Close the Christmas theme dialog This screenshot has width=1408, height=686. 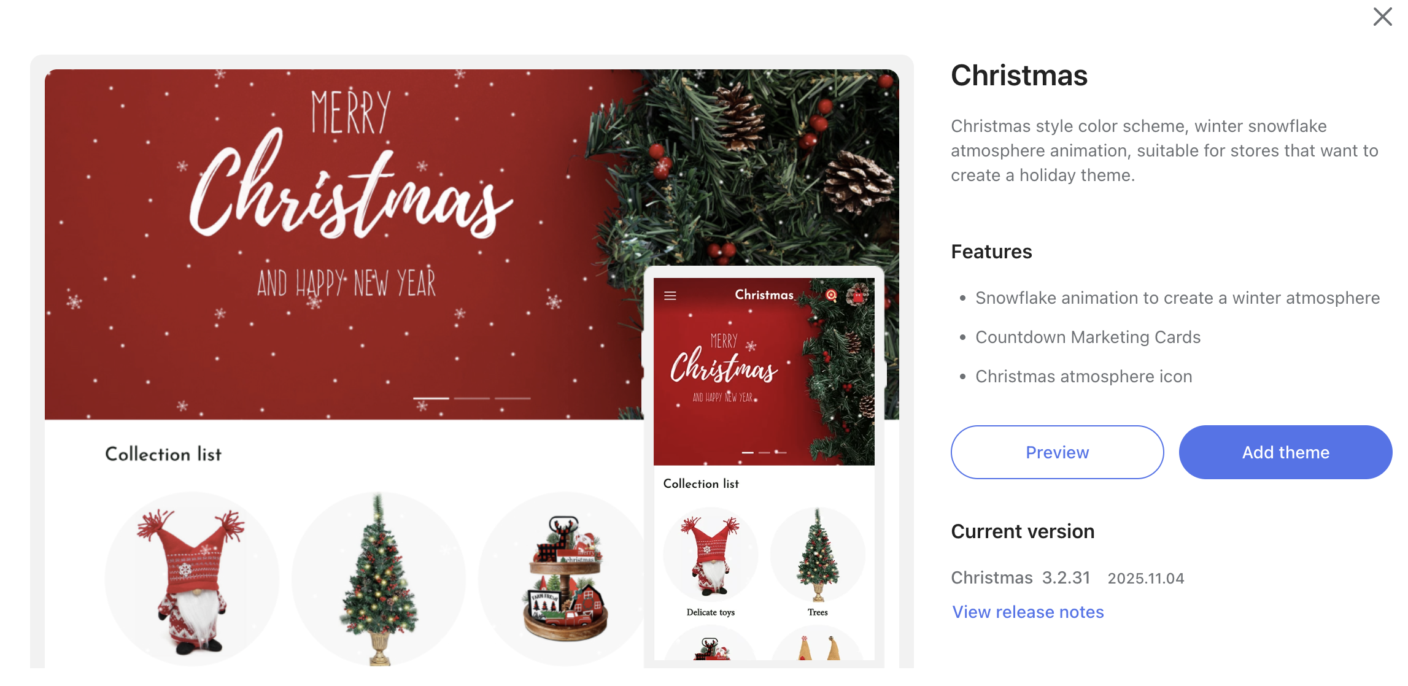pyautogui.click(x=1382, y=17)
